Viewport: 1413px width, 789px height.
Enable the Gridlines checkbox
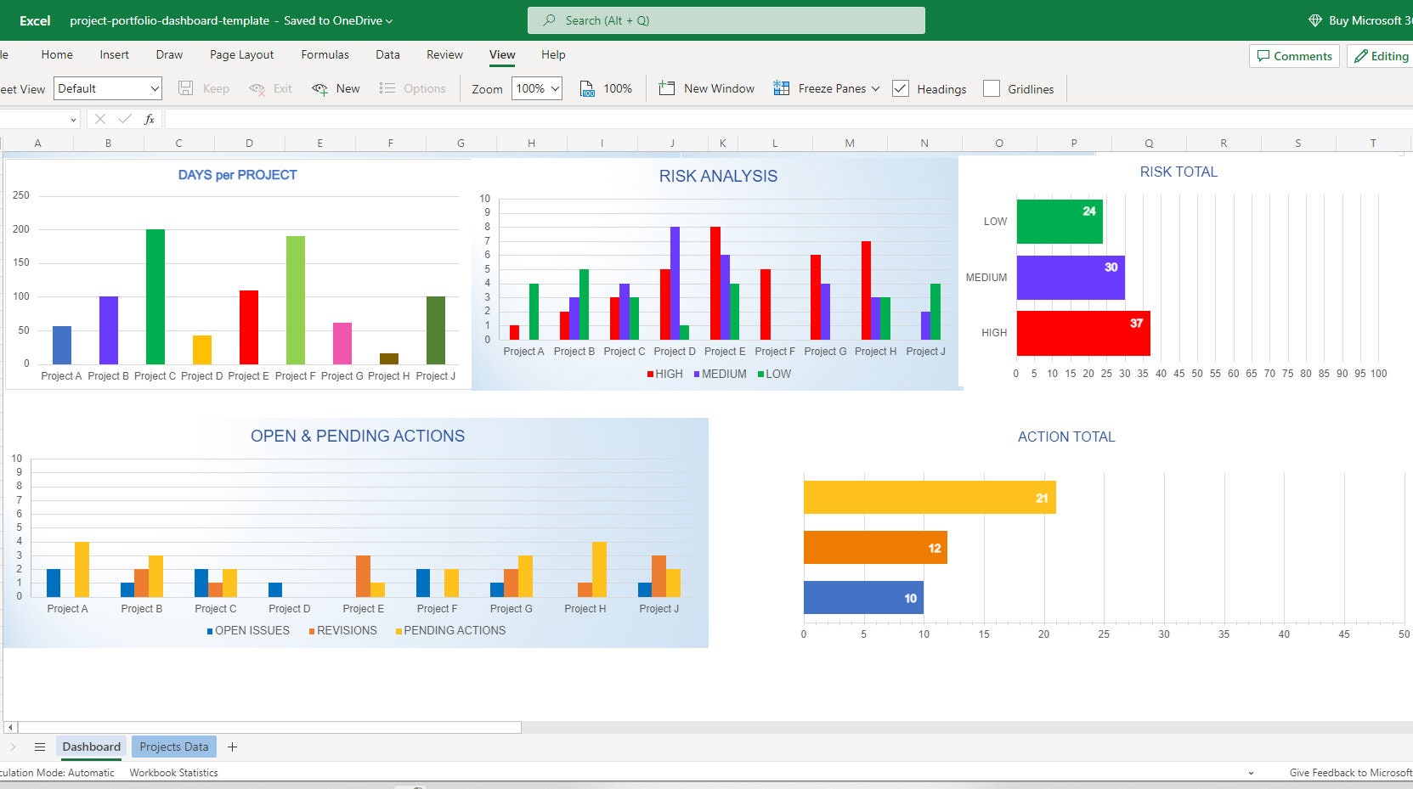(992, 87)
